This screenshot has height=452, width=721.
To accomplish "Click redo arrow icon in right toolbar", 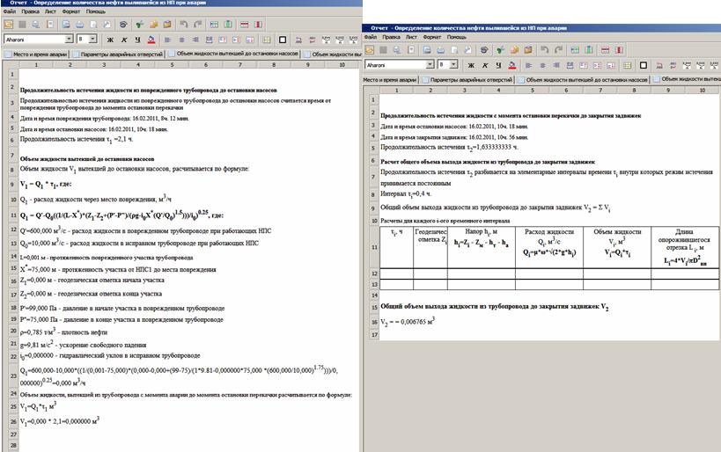I will tap(560, 50).
